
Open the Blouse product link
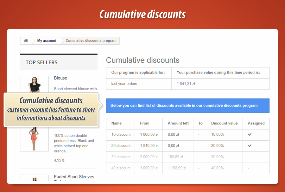coord(60,78)
